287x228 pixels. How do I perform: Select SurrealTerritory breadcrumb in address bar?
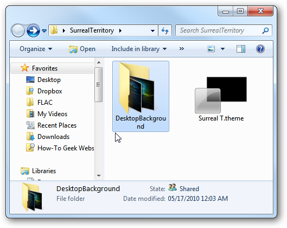92,30
